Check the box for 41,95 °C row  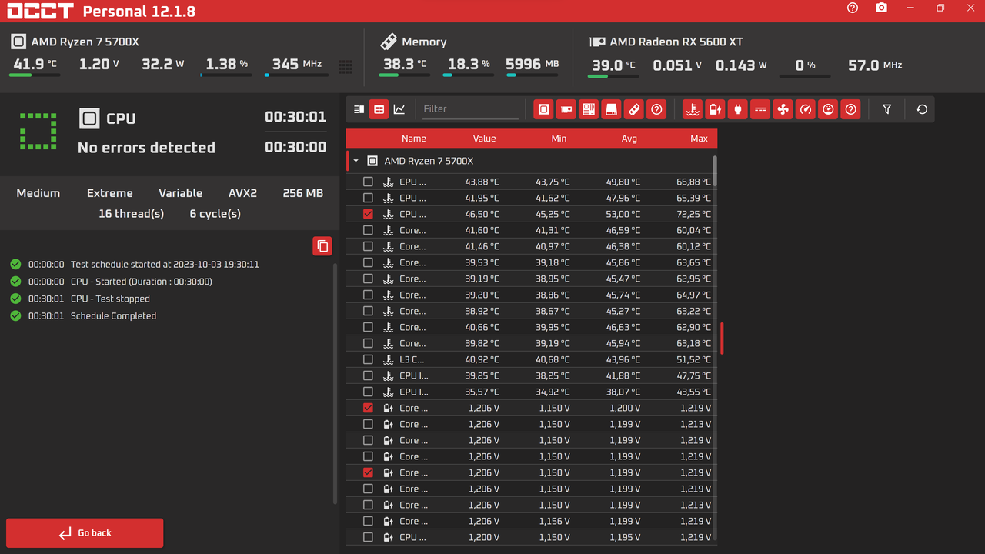(368, 198)
